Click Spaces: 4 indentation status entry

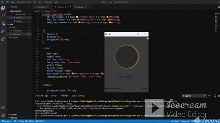click(x=185, y=121)
